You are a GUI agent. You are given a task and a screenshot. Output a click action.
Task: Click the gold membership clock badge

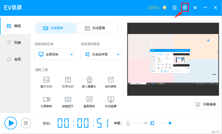tap(164, 8)
